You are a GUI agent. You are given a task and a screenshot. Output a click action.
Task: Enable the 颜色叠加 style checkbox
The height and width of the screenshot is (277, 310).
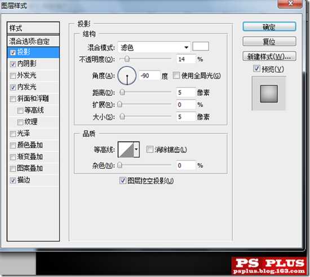click(13, 145)
